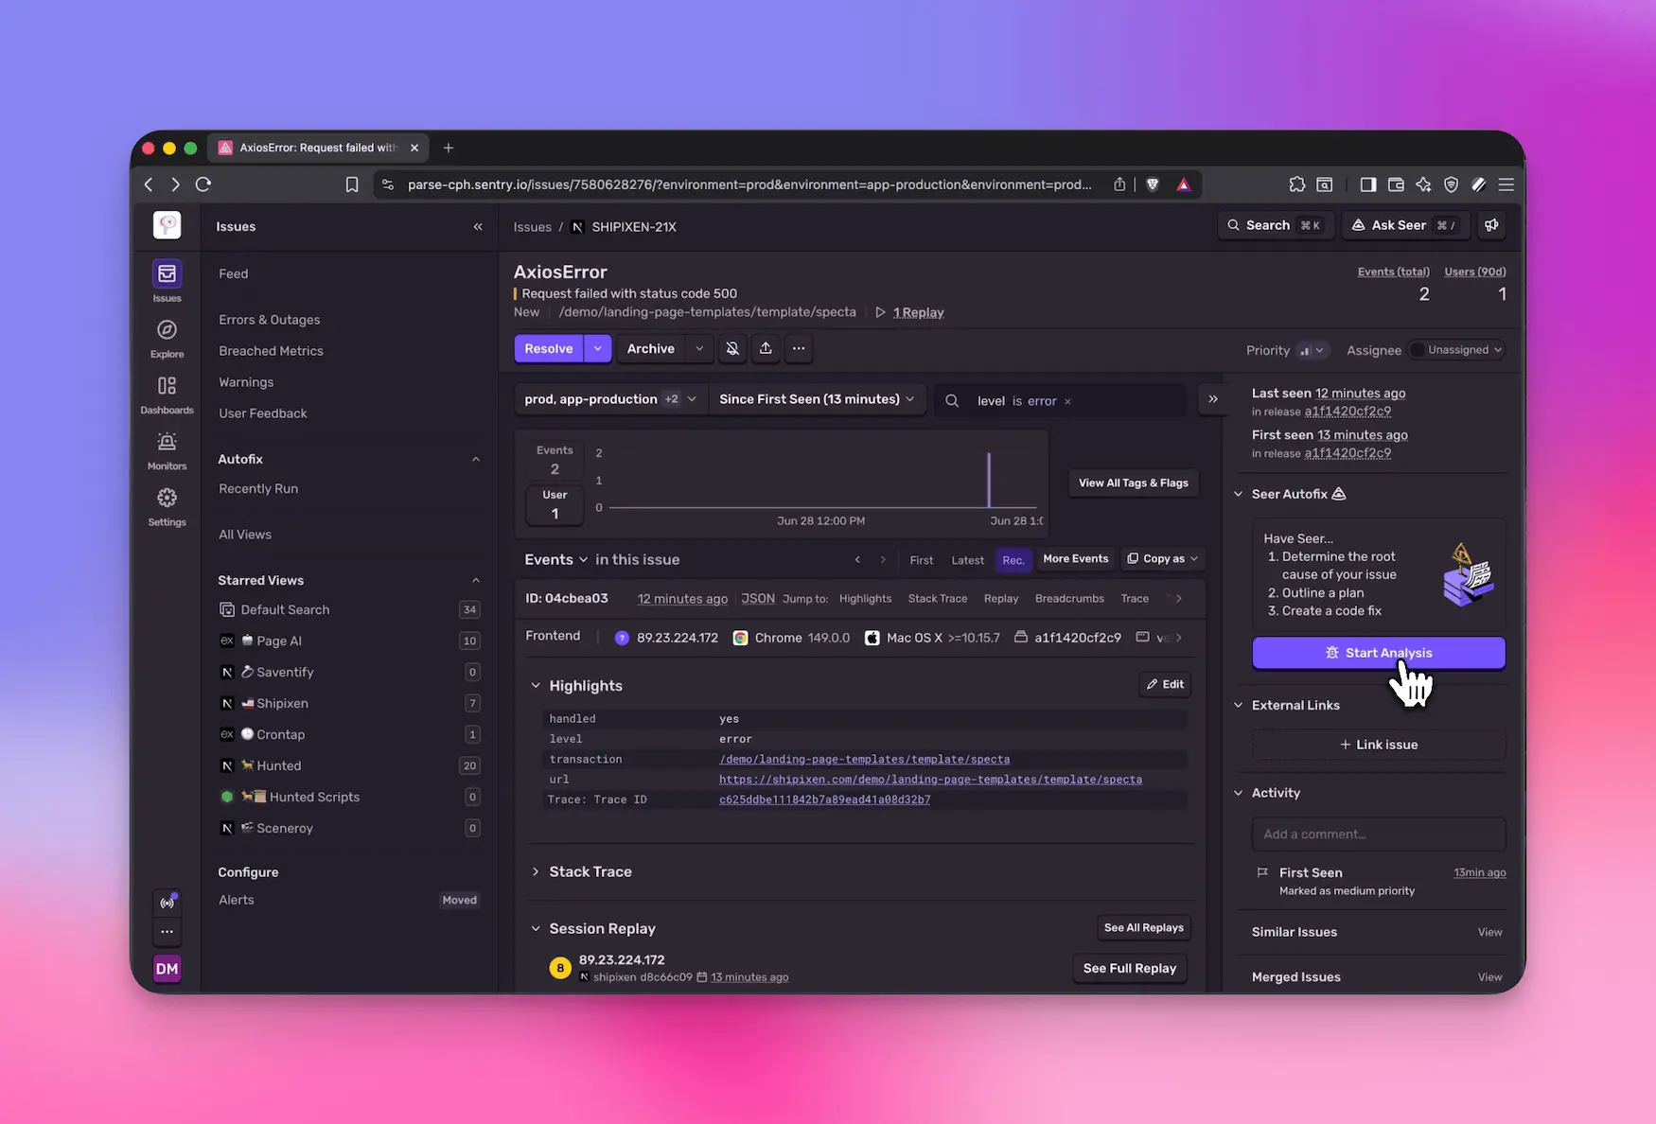Open the Hunted starred view
The height and width of the screenshot is (1124, 1656).
[349, 765]
